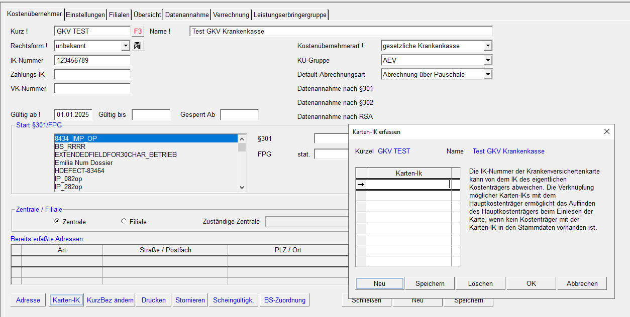
Task: Click the KurzBez ändern button
Action: 110,300
